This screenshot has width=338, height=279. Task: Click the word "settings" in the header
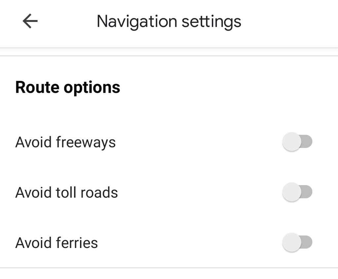(212, 22)
